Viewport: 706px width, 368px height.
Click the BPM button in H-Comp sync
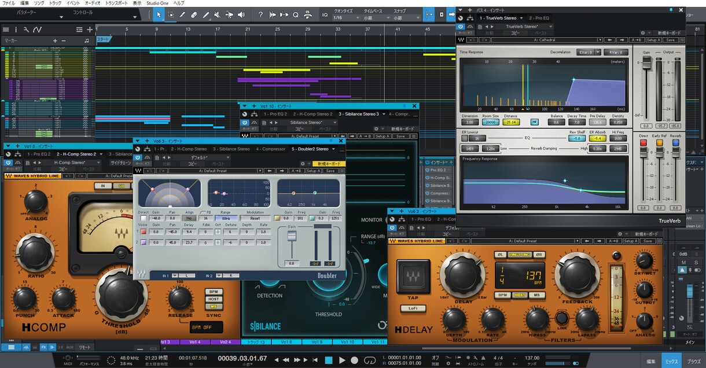point(214,292)
